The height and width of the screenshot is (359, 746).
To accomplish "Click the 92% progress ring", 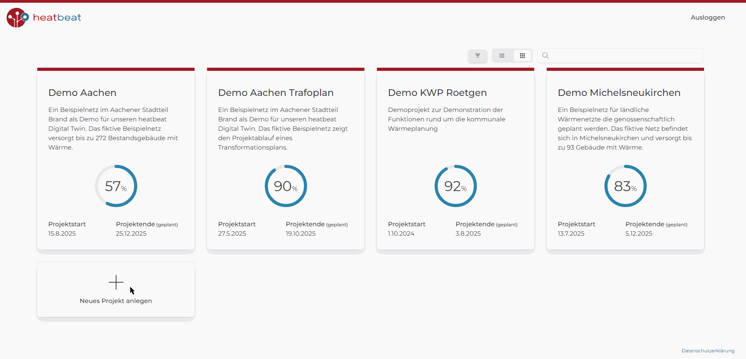I will pyautogui.click(x=456, y=186).
